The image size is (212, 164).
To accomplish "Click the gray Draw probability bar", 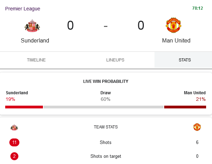I will [104, 107].
